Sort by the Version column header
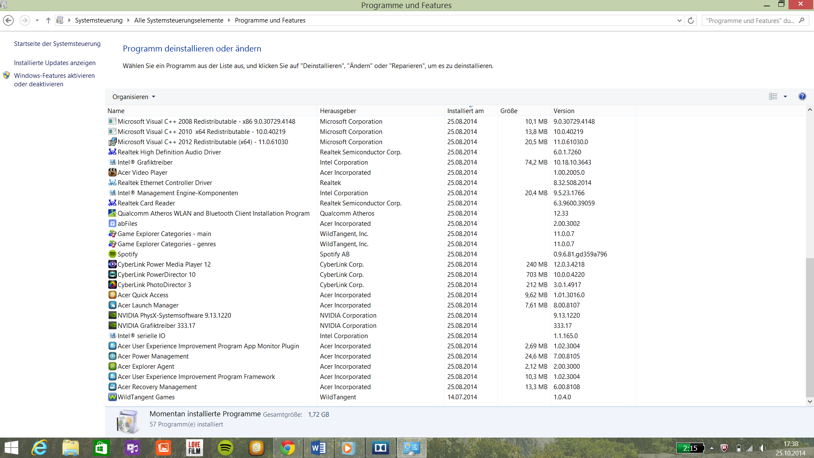Screen dimensions: 814x458 [594, 111]
